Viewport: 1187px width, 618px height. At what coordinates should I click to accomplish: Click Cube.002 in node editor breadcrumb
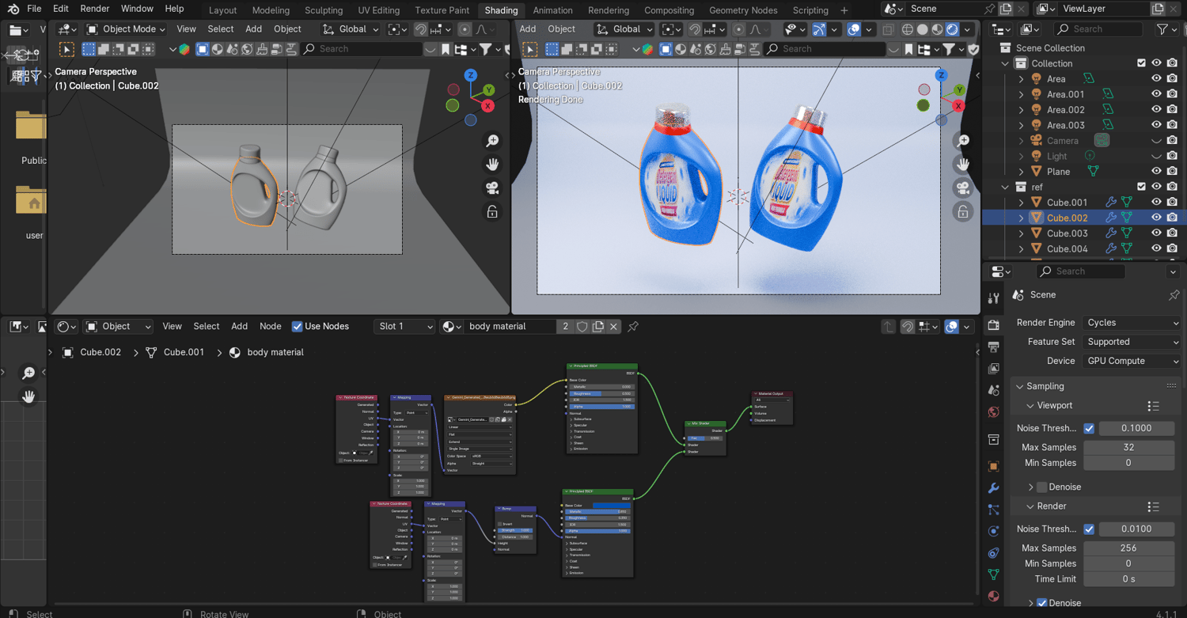(100, 352)
